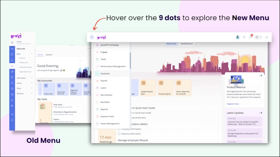Screen dimensions: 280x157
Task: Click the Product Webinar illustration thumbnail
Action: [x=236, y=79]
